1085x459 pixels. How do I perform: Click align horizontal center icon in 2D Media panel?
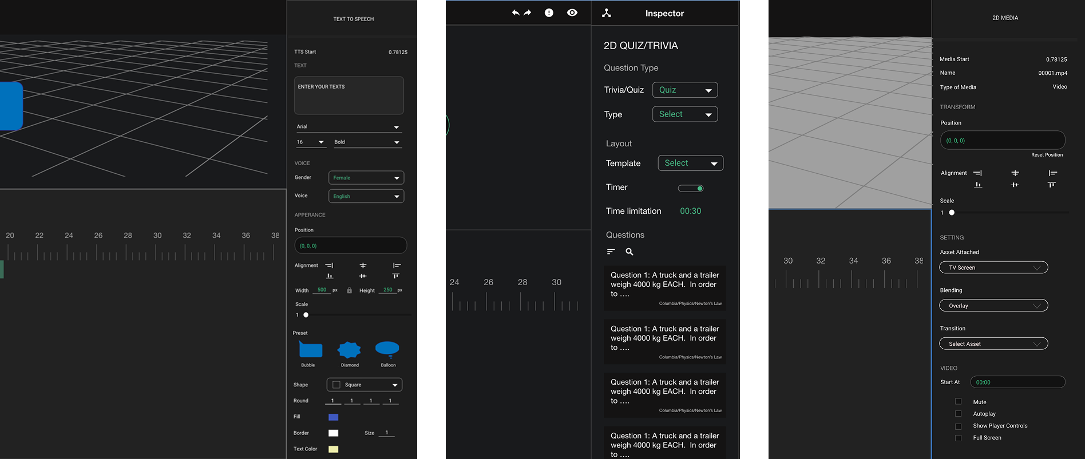1015,173
